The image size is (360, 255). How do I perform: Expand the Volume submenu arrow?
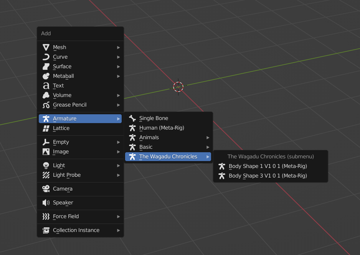click(119, 95)
